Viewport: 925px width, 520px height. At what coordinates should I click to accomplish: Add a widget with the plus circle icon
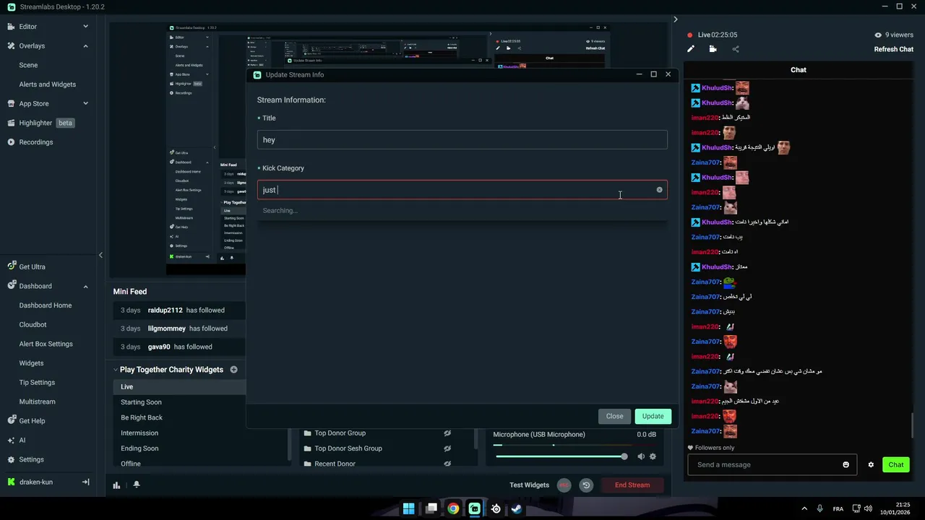pyautogui.click(x=233, y=370)
